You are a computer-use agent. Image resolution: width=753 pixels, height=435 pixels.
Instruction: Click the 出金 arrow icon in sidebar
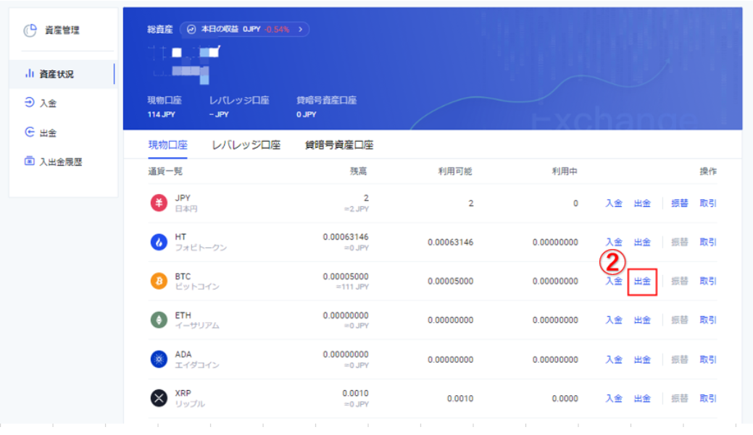point(30,132)
